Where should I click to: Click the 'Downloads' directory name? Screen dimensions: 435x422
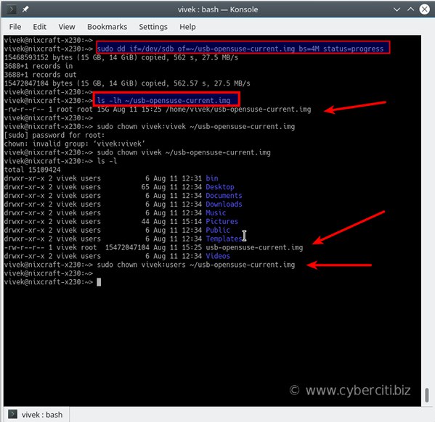[x=224, y=204]
